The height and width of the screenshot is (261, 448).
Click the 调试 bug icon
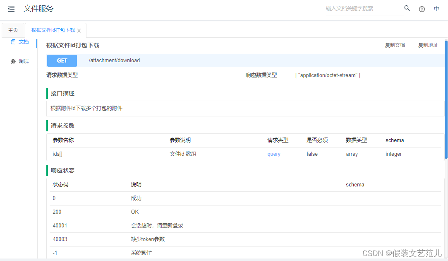13,61
